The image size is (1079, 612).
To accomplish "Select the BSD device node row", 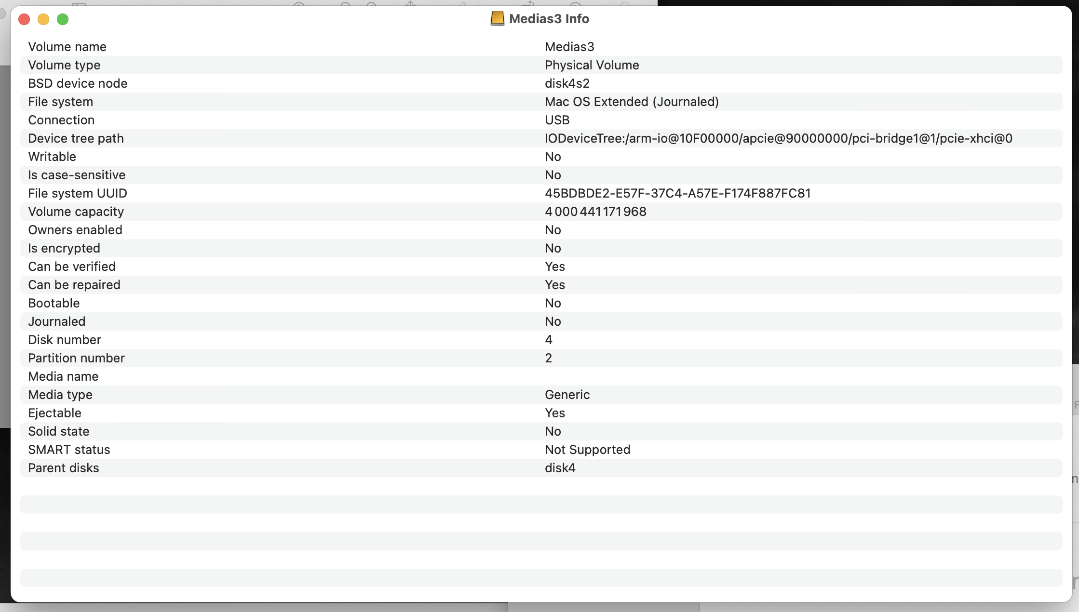I will coord(78,83).
